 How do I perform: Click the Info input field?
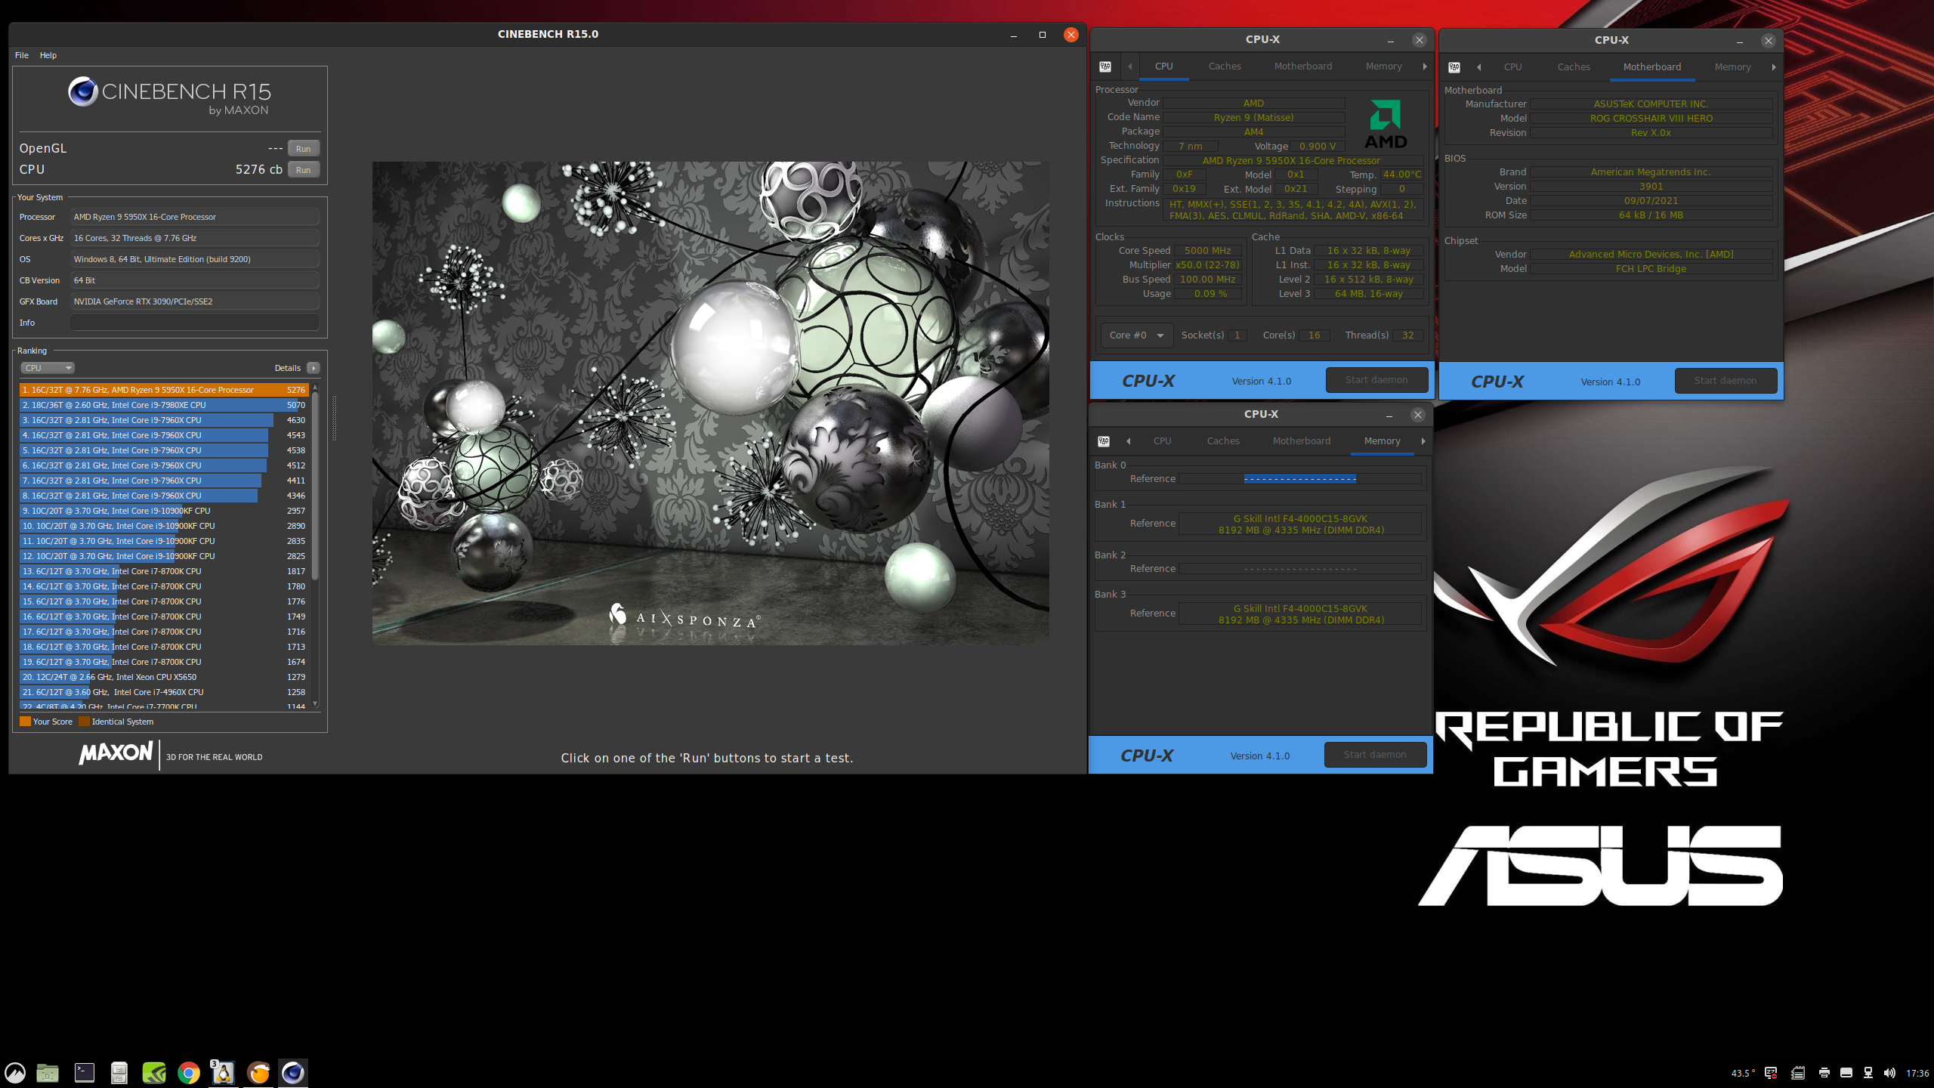[x=194, y=323]
